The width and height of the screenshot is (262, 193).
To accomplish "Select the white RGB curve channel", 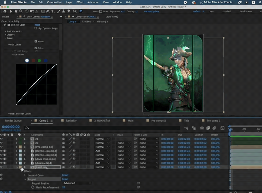I will 27,61.
